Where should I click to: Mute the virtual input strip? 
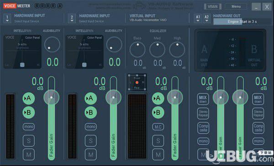[x=158, y=155]
